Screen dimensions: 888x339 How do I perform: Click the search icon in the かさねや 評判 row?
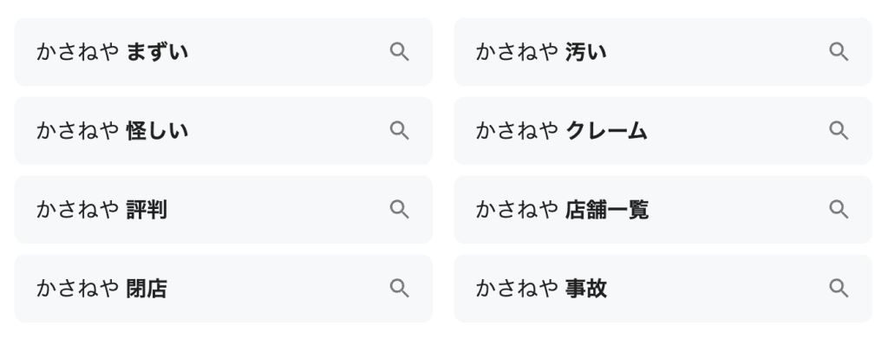tap(399, 210)
